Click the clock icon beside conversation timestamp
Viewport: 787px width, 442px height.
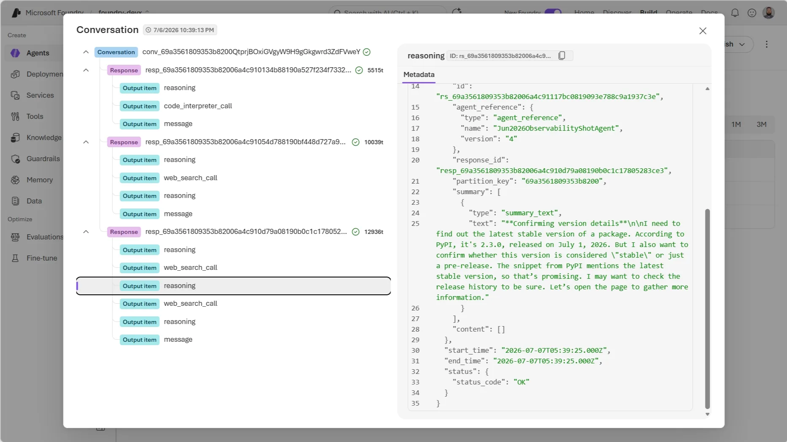[148, 30]
